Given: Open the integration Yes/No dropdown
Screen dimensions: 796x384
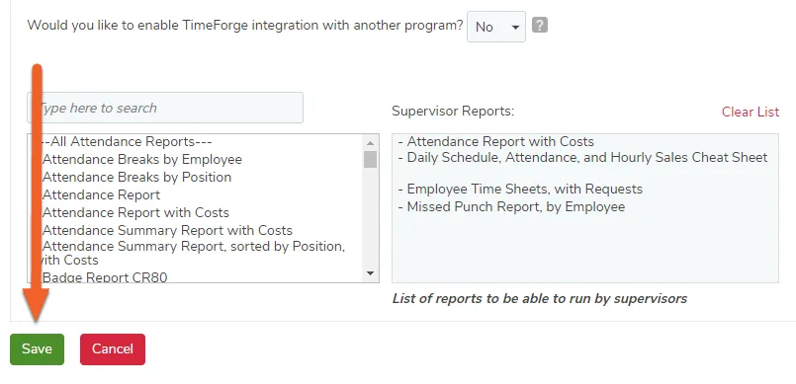Looking at the screenshot, I should pyautogui.click(x=496, y=27).
